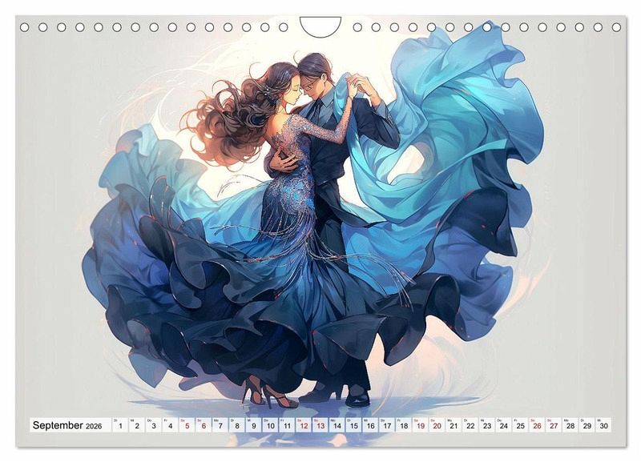Pick day 3 in the date row
Screen dimensions: 641x462
(x=153, y=425)
